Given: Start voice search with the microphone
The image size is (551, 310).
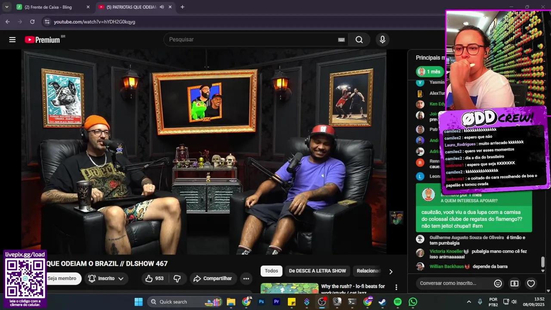Looking at the screenshot, I should 382,40.
